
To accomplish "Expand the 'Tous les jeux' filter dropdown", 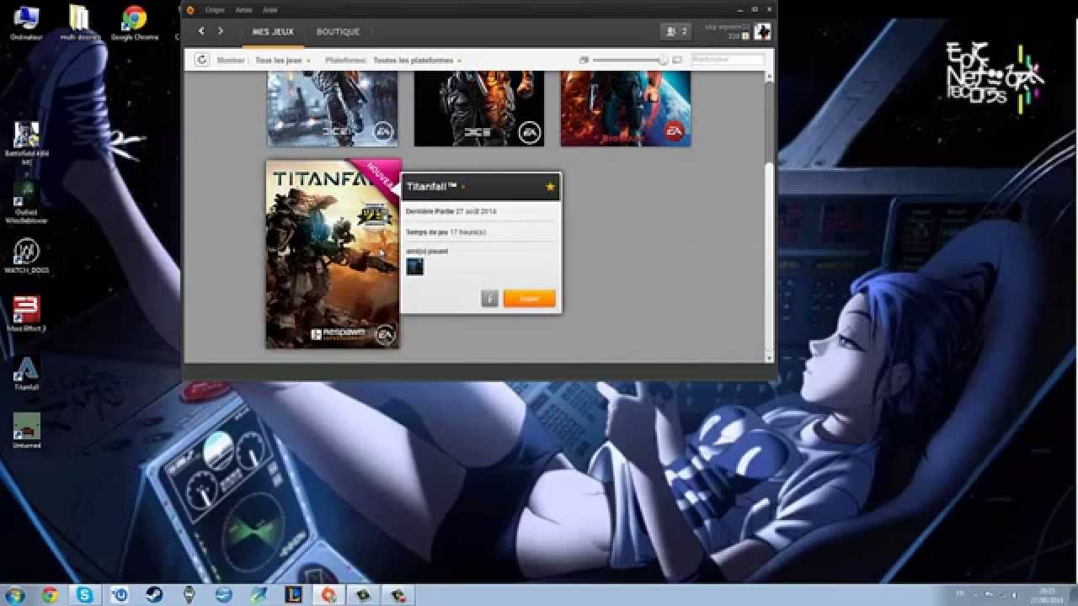I will coord(283,61).
